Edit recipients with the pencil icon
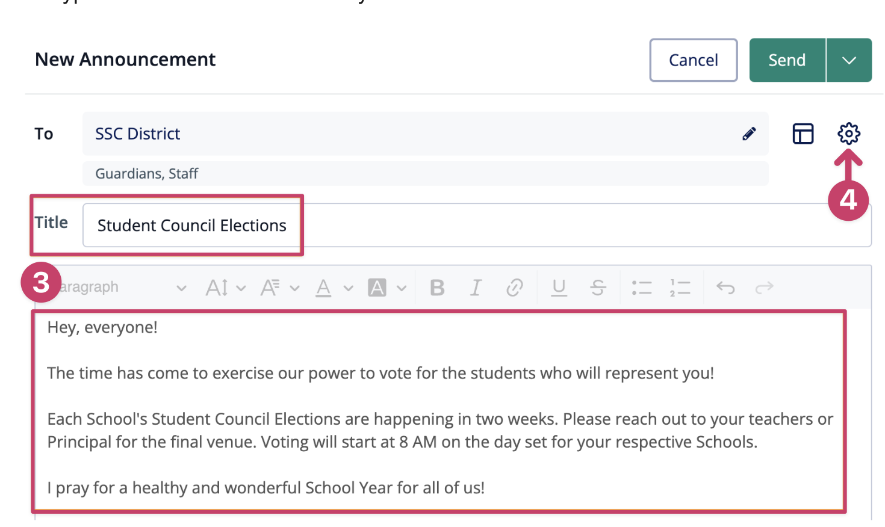The height and width of the screenshot is (527, 885). point(749,134)
